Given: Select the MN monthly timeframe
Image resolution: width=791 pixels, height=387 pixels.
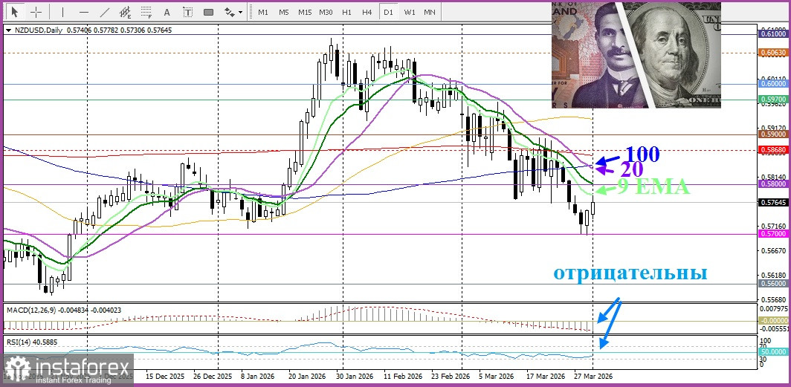Looking at the screenshot, I should click(430, 12).
